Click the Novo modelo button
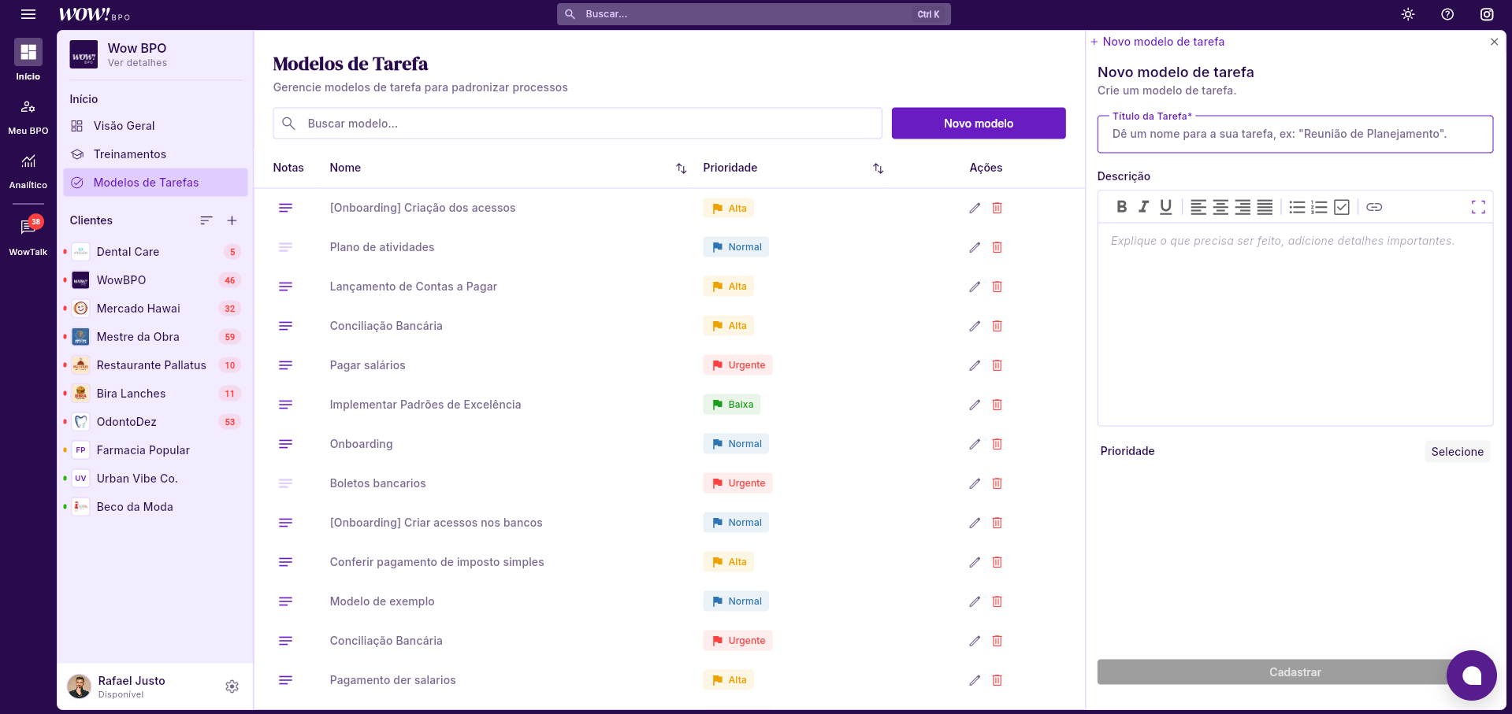Viewport: 1512px width, 714px height. click(978, 124)
